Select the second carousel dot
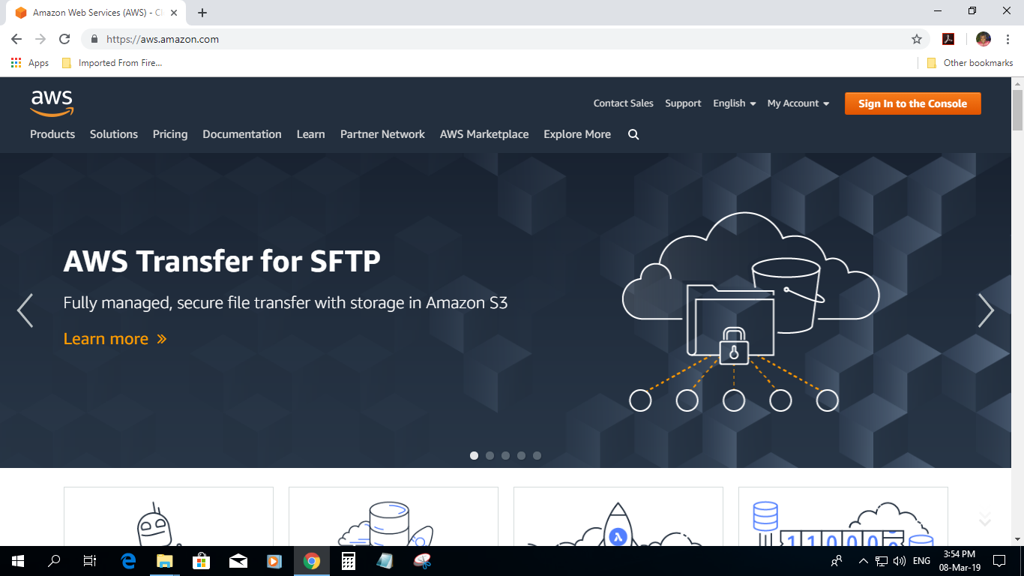Image resolution: width=1024 pixels, height=576 pixels. point(490,455)
